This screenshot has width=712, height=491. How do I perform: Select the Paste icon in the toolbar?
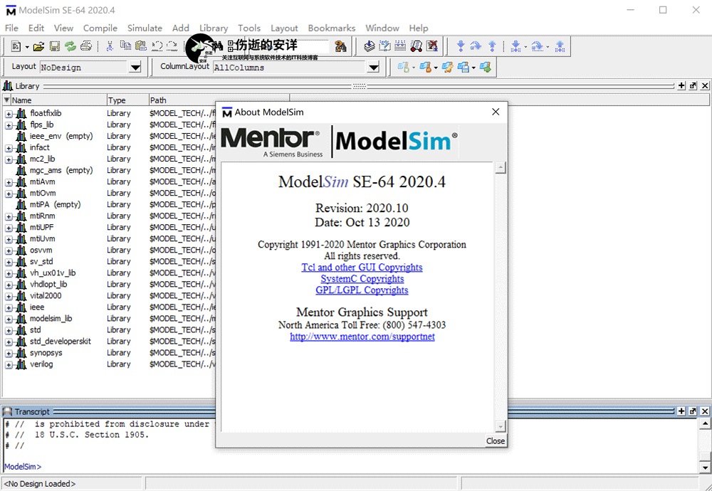(142, 46)
